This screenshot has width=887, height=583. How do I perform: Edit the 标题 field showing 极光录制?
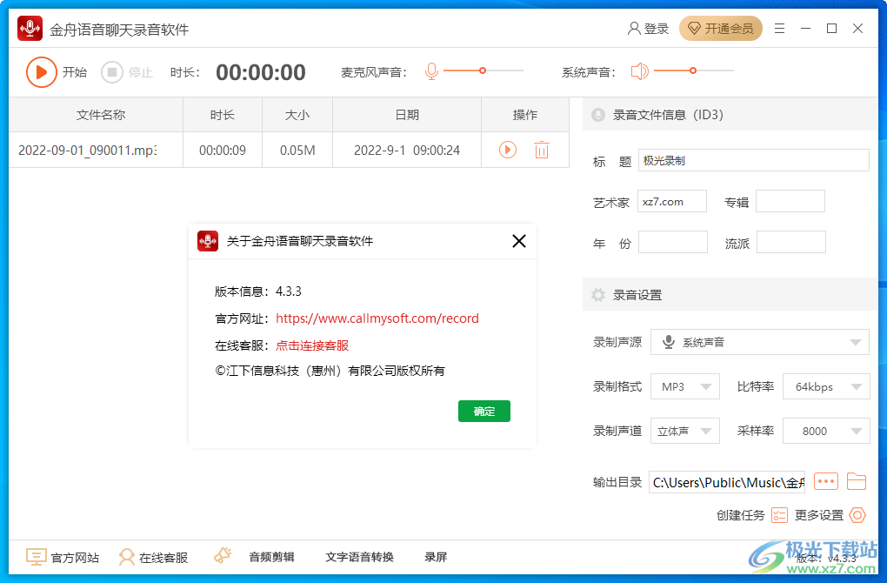pyautogui.click(x=753, y=160)
